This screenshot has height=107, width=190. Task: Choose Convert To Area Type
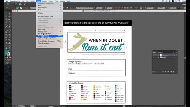pos(49,16)
